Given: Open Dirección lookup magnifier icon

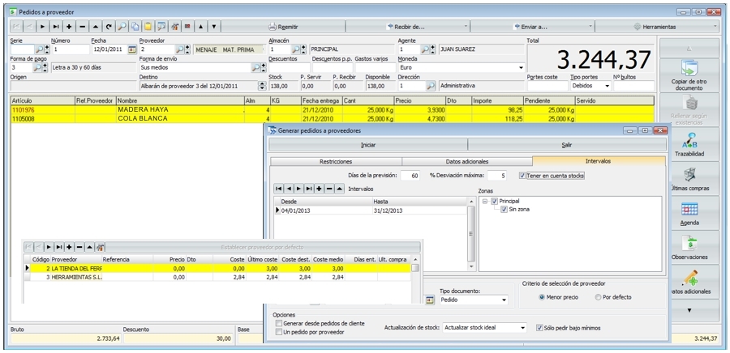Looking at the screenshot, I should point(432,86).
